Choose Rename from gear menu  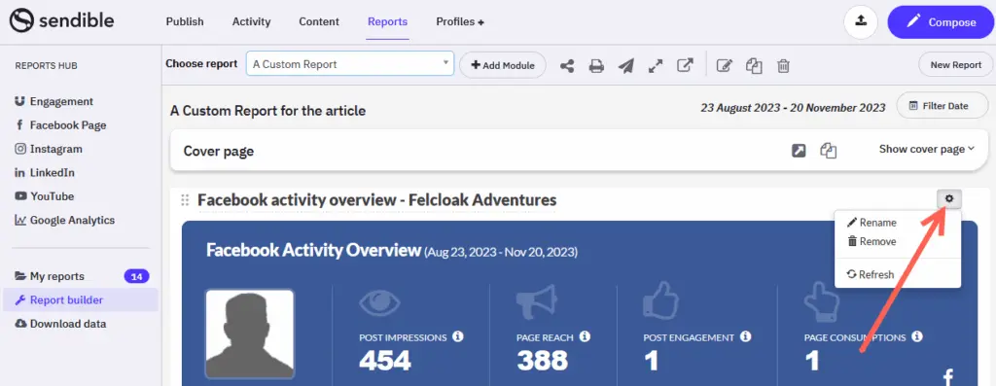click(x=871, y=223)
